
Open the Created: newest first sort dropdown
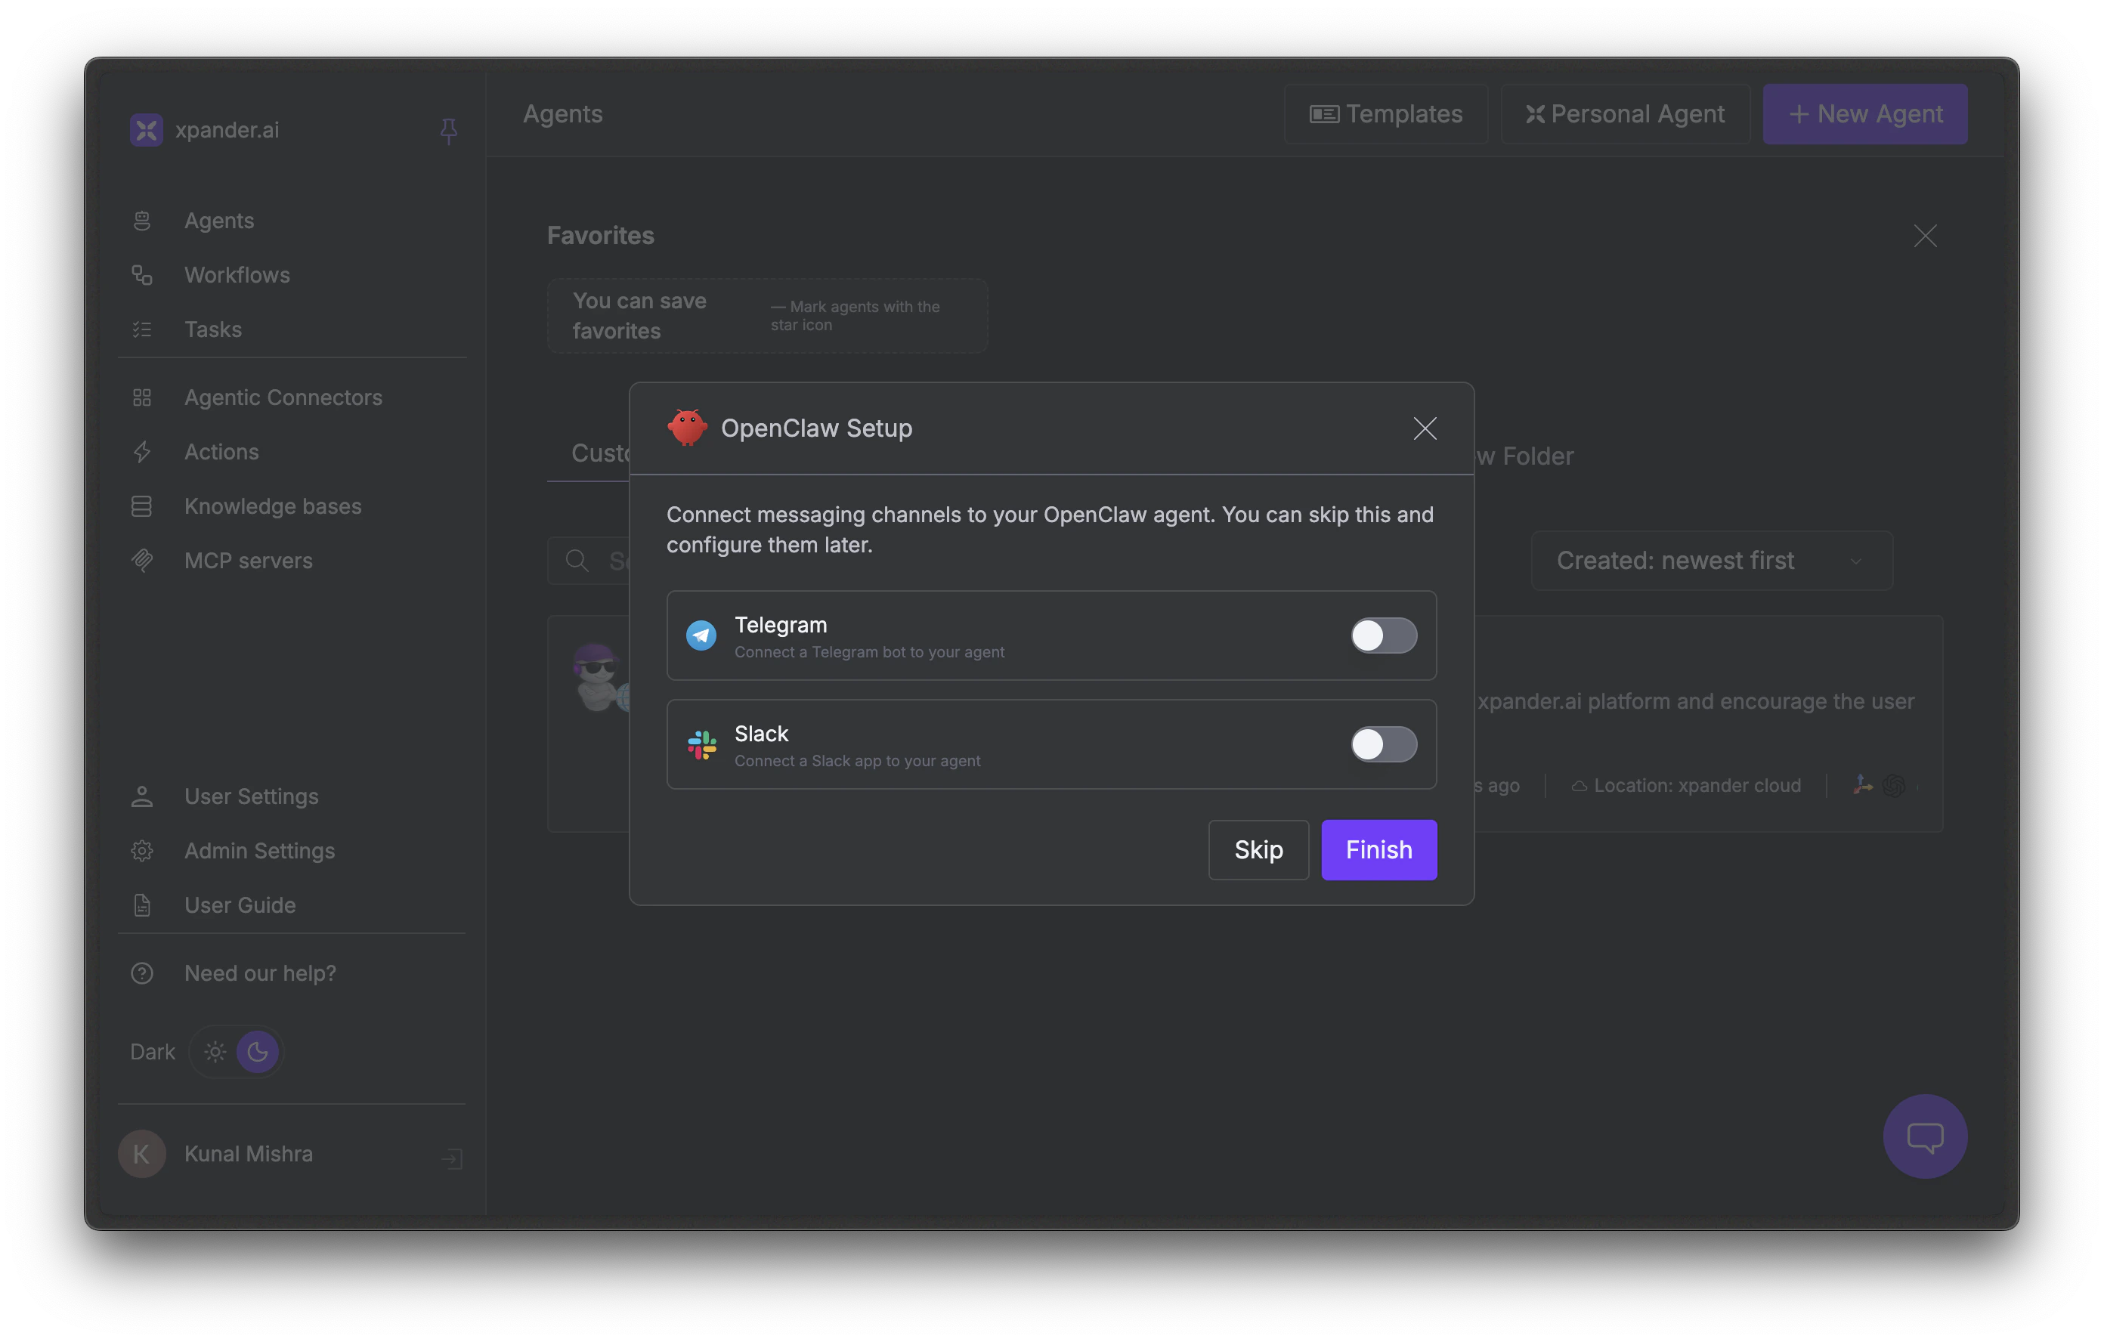click(1710, 560)
